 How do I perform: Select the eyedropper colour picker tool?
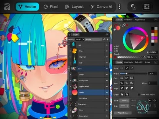click(x=124, y=25)
